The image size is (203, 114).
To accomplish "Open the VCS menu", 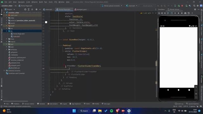I will [x=56, y=2].
